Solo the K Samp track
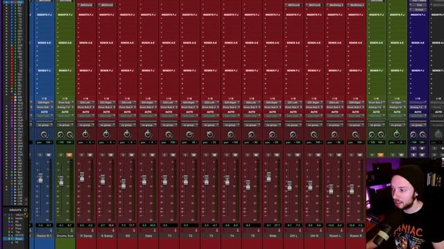The width and height of the screenshot is (444, 249). [x=82, y=155]
